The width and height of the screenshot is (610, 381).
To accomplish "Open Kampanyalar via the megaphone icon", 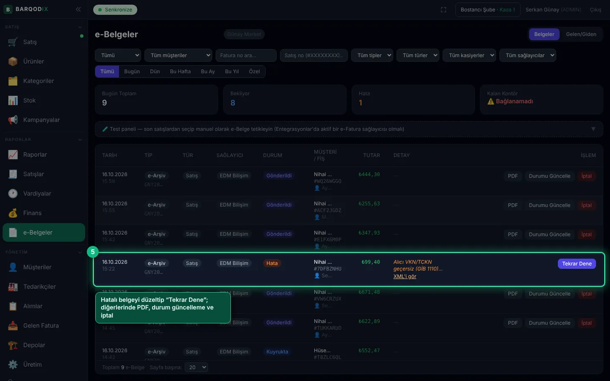I will tap(13, 120).
